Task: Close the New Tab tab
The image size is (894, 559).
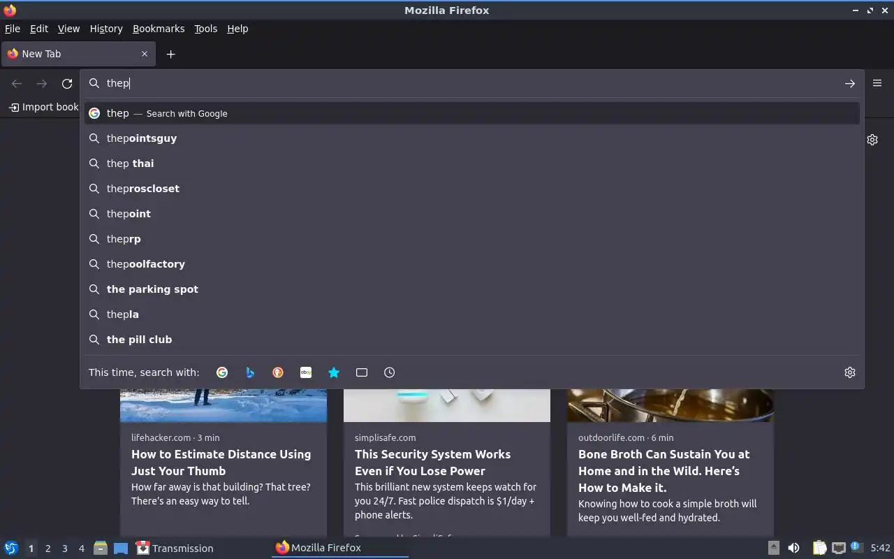Action: (145, 54)
